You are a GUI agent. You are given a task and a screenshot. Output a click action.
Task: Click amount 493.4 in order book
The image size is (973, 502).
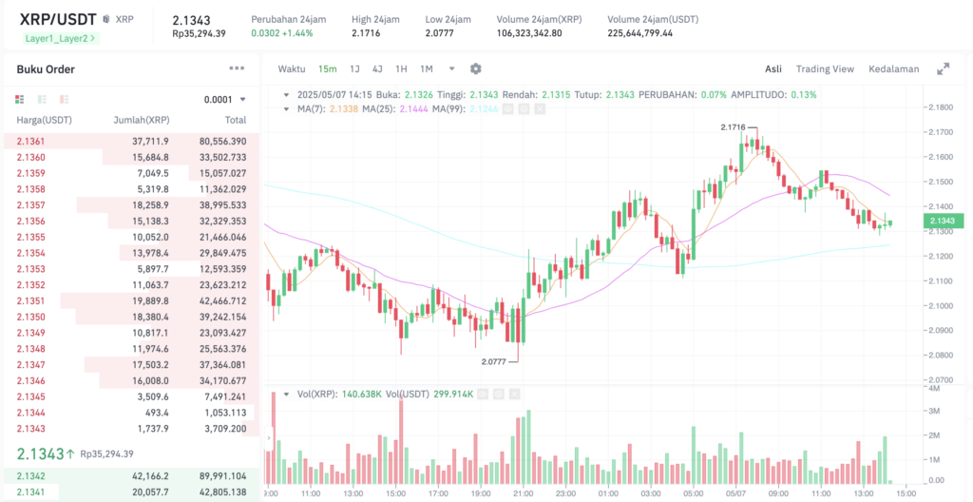coord(157,412)
